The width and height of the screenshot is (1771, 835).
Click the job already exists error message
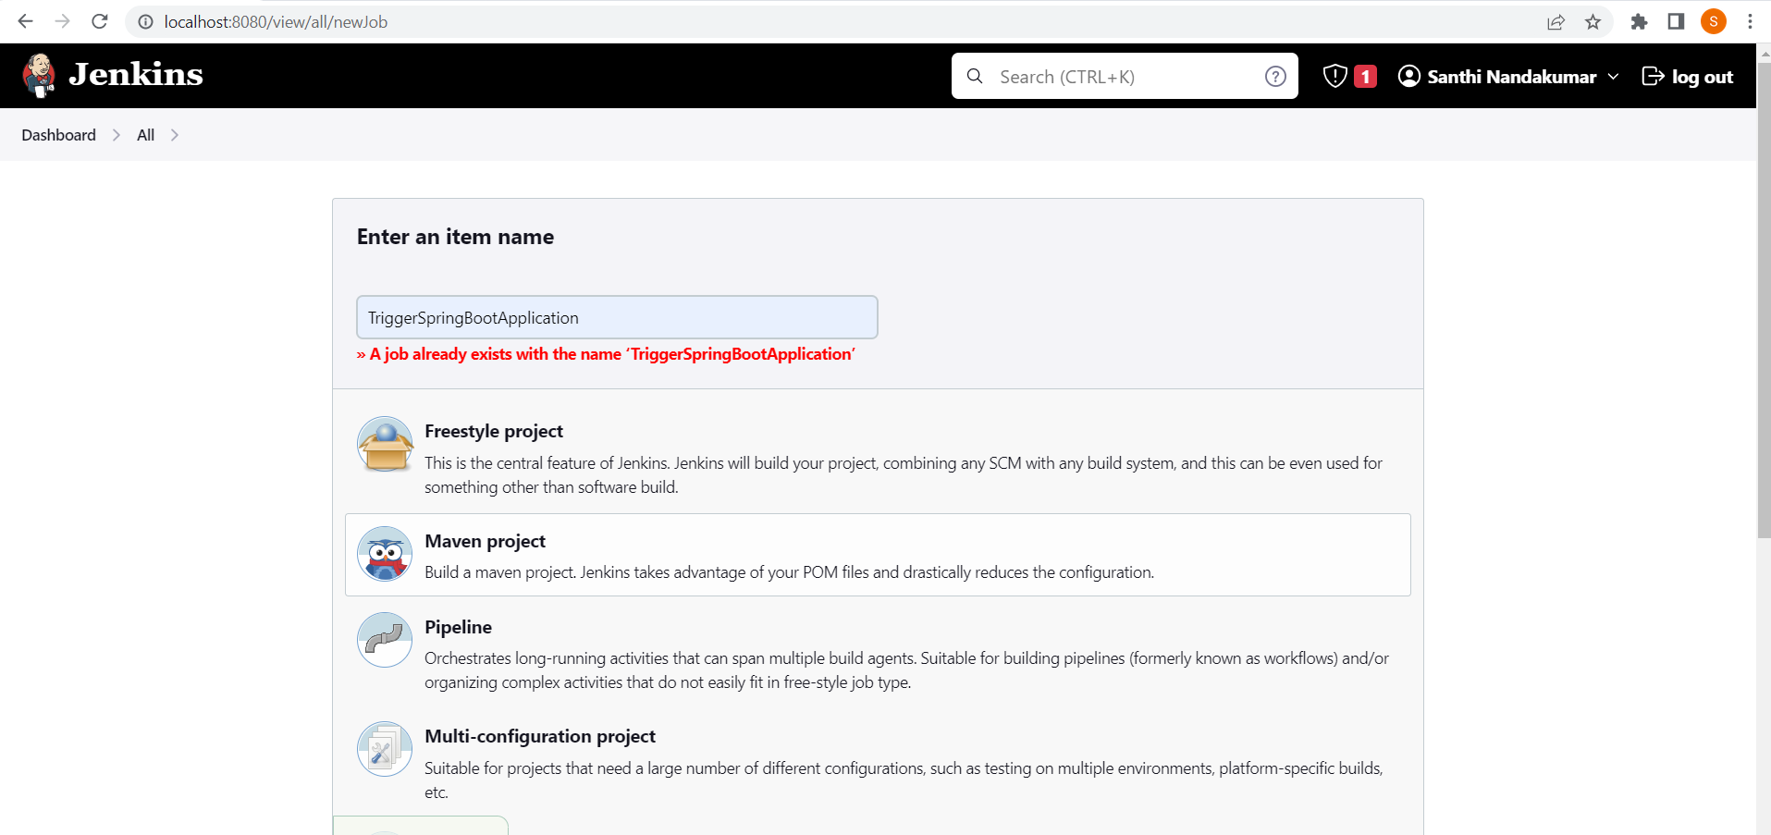pos(606,354)
